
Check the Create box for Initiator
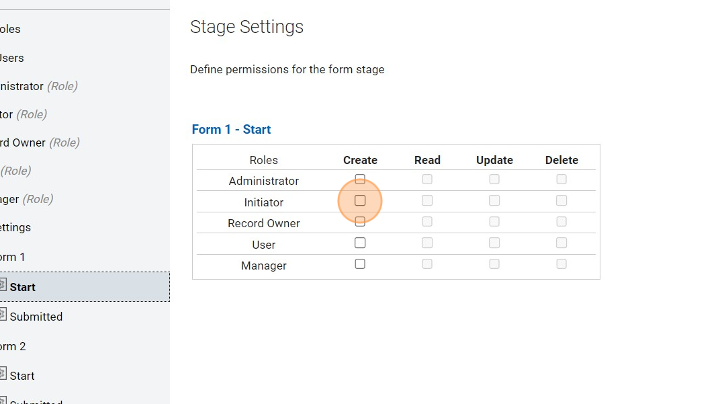[360, 200]
